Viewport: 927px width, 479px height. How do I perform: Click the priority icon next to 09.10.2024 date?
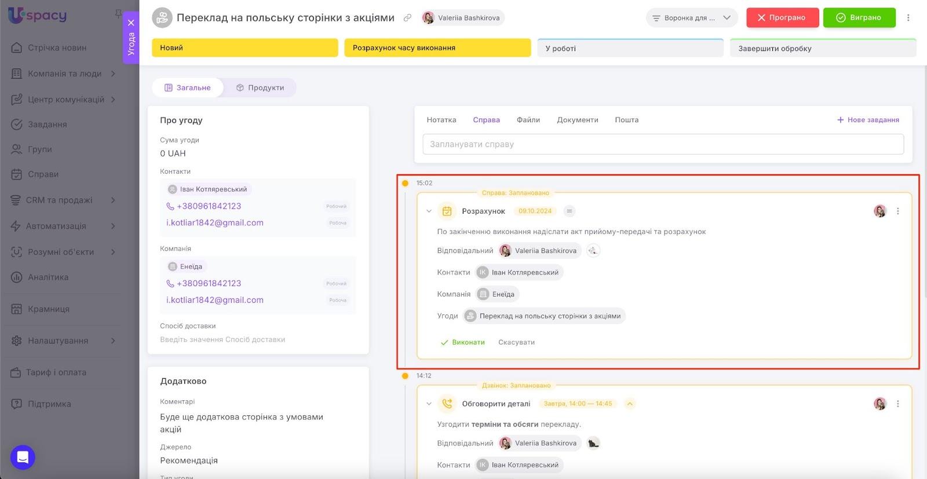(x=569, y=211)
